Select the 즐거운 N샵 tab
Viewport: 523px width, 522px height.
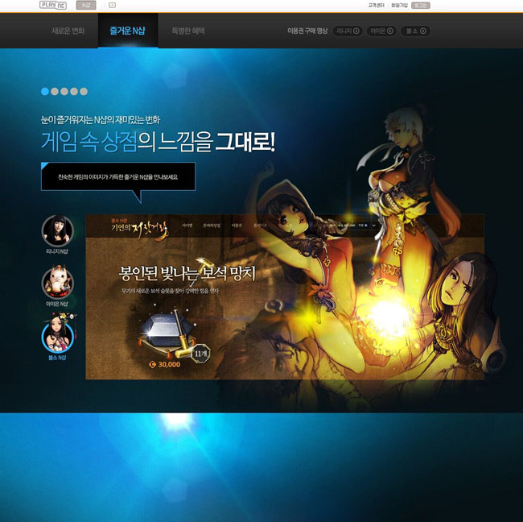128,31
